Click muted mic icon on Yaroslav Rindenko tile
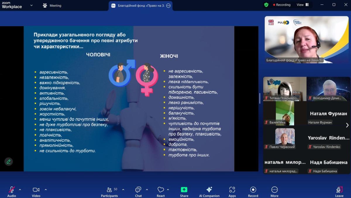Screen dimensions: 351x198 pyautogui.click(x=310, y=147)
